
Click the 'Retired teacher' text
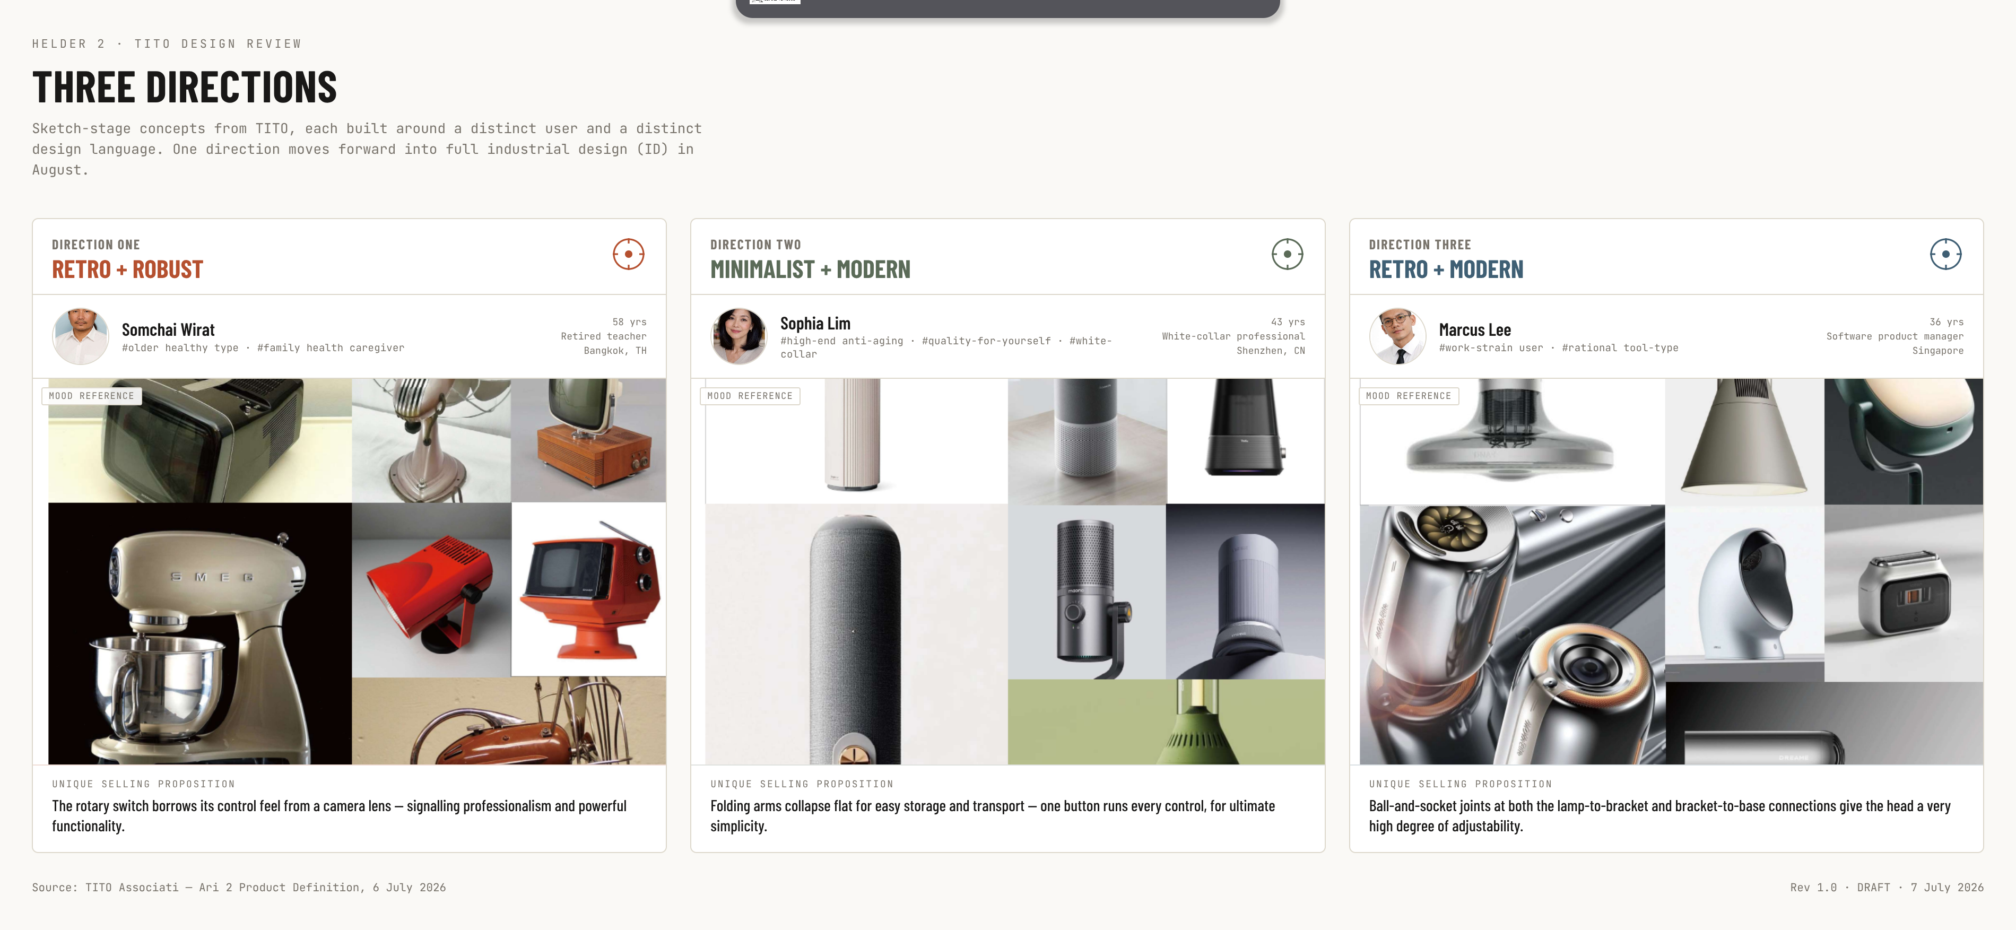[603, 337]
